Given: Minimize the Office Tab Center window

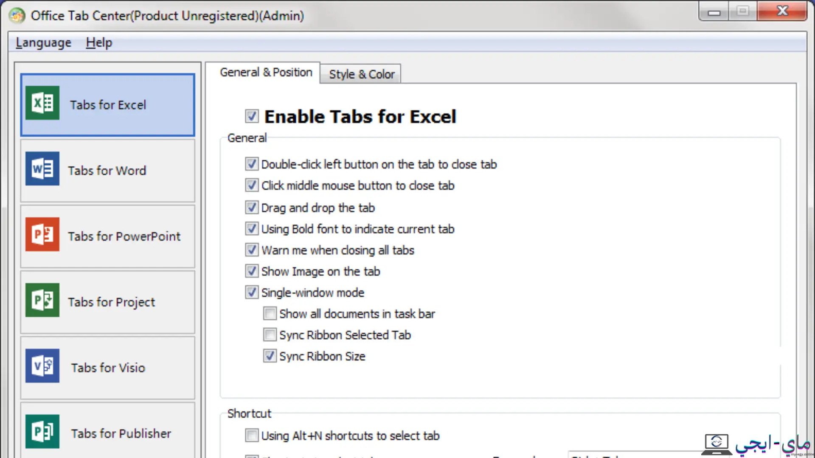Looking at the screenshot, I should point(714,11).
